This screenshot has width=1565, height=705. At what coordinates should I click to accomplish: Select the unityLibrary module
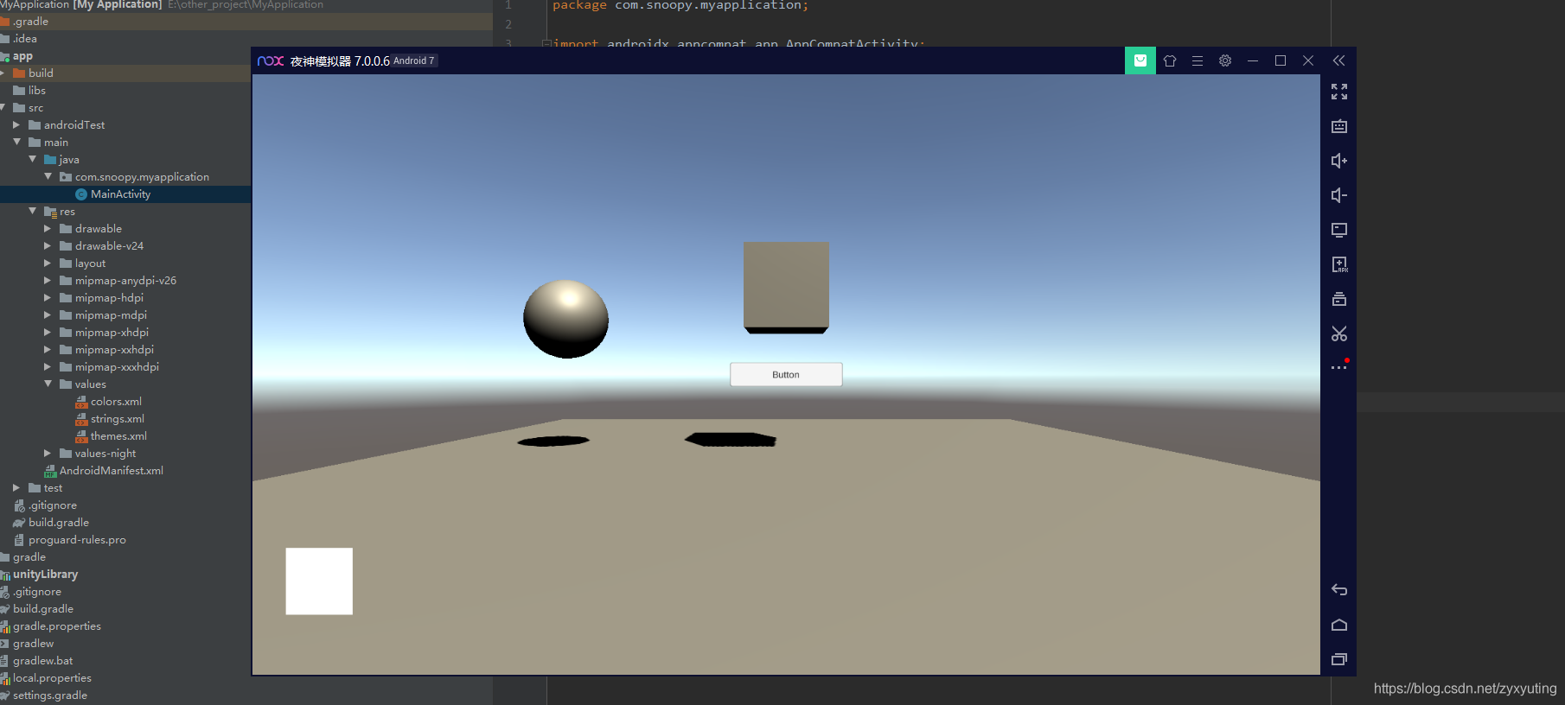pyautogui.click(x=45, y=575)
